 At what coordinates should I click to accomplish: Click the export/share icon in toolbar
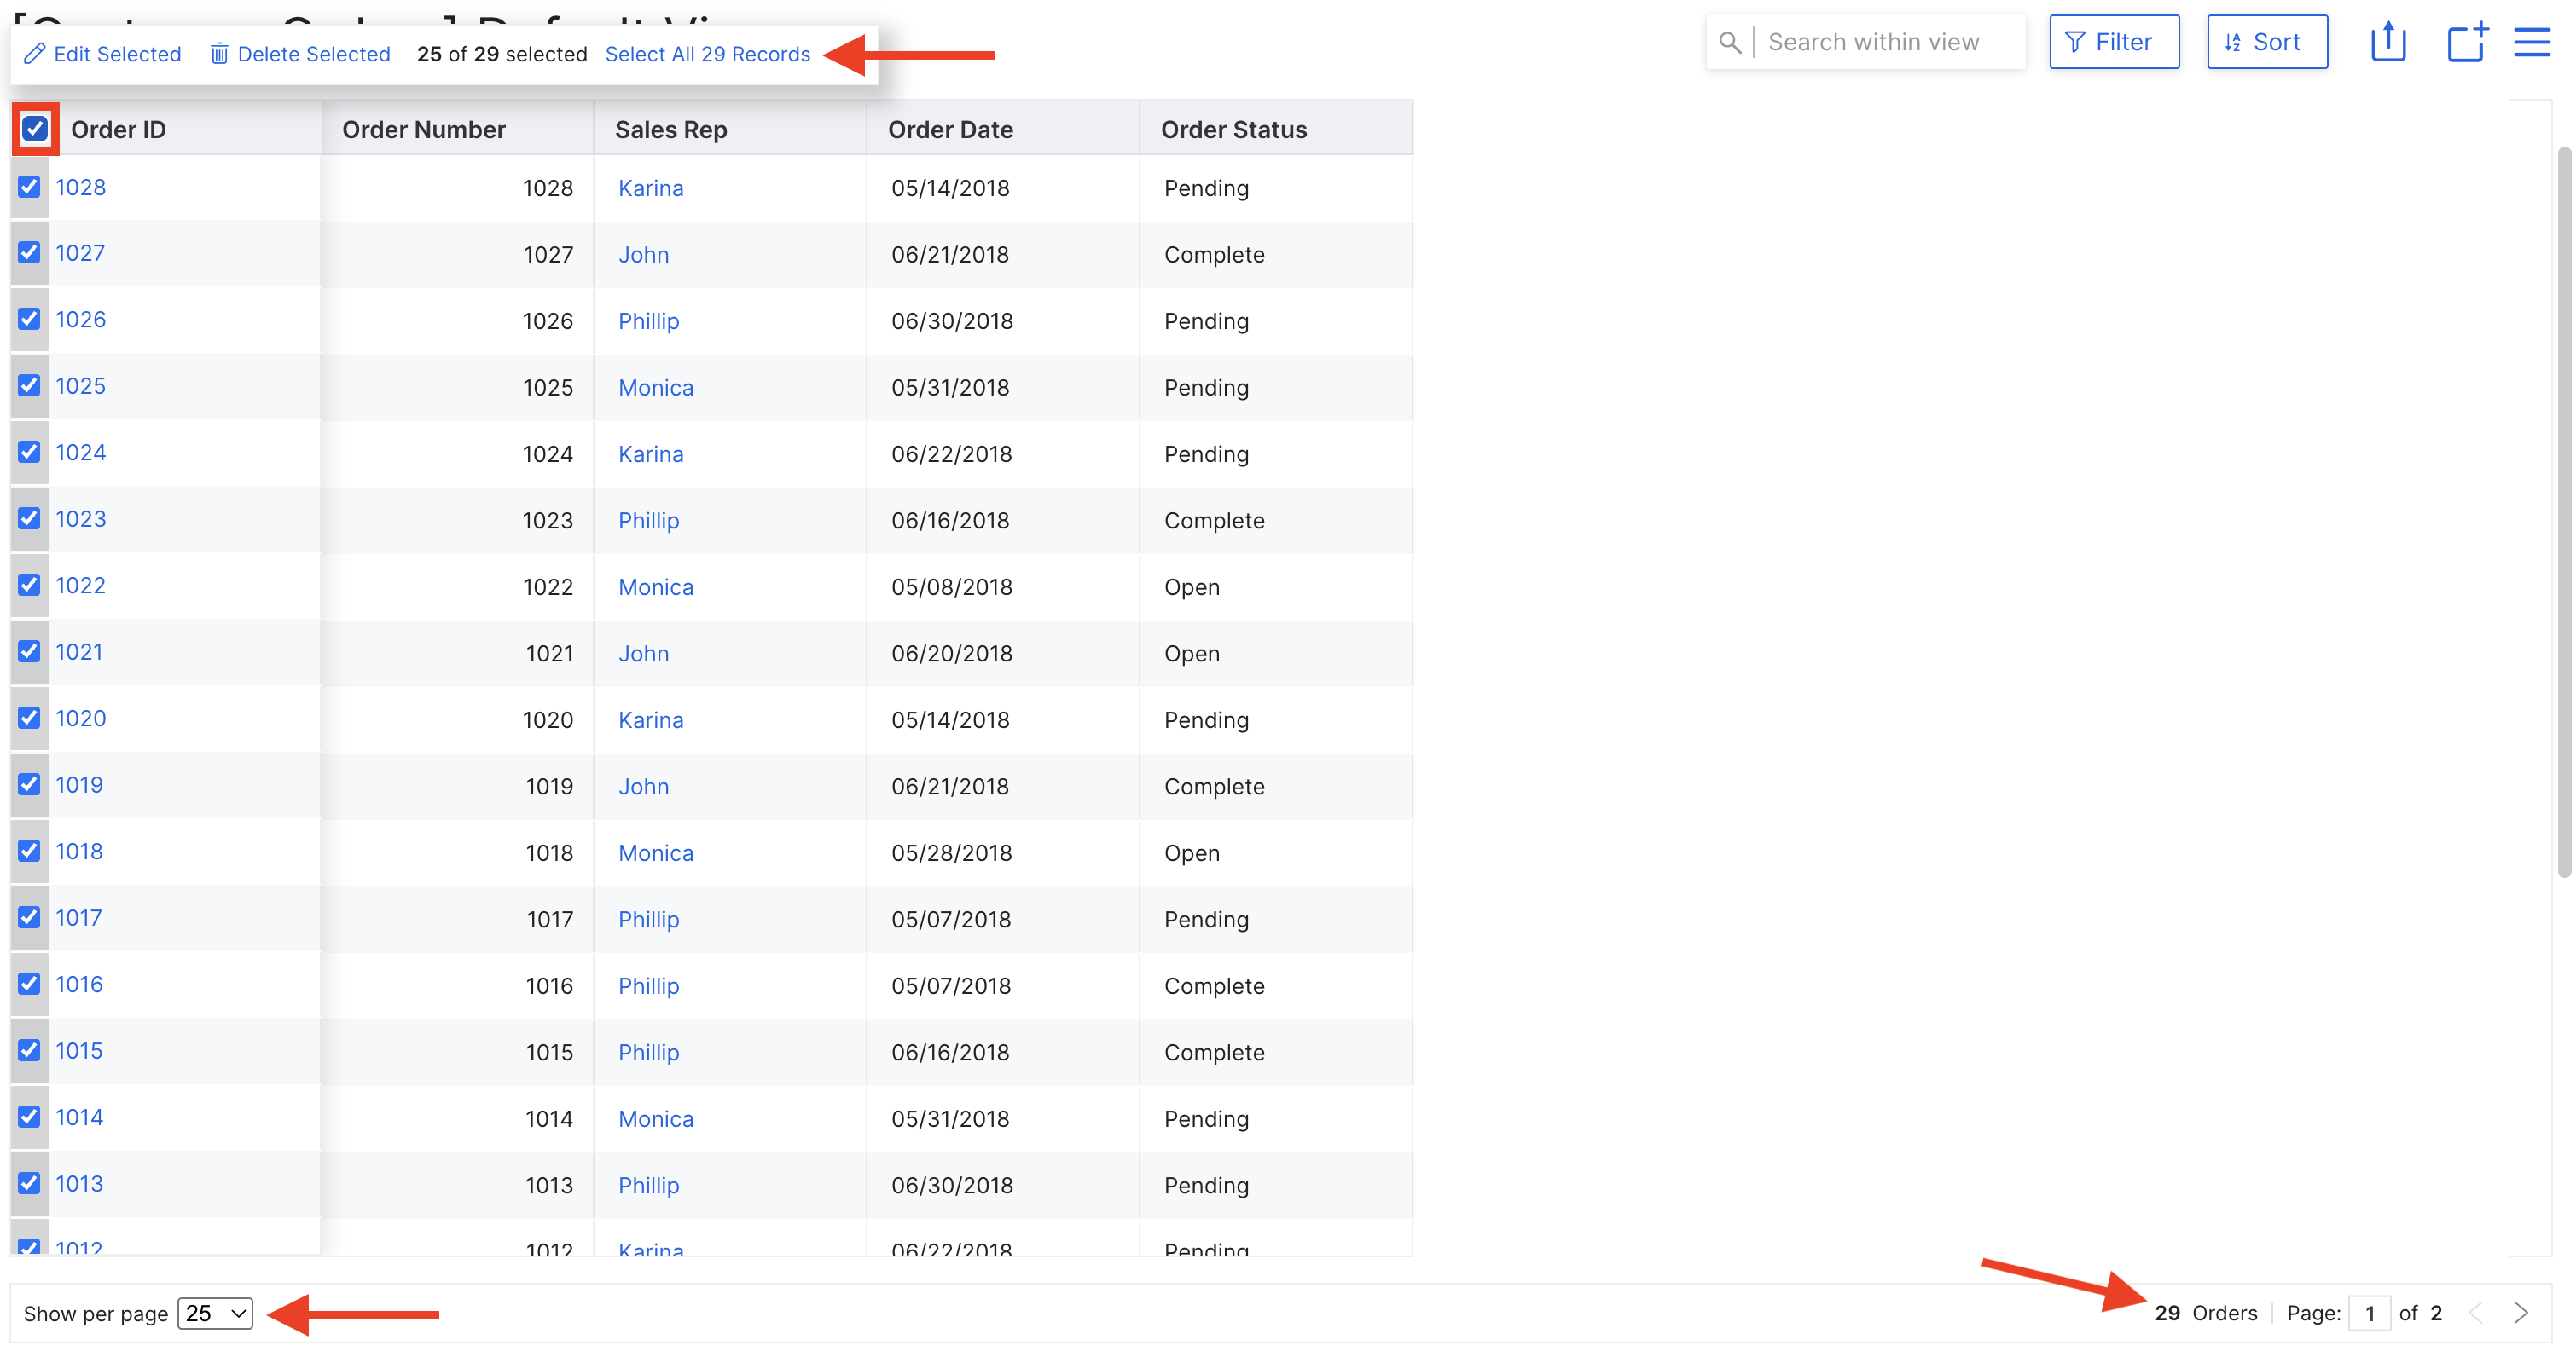[x=2387, y=42]
